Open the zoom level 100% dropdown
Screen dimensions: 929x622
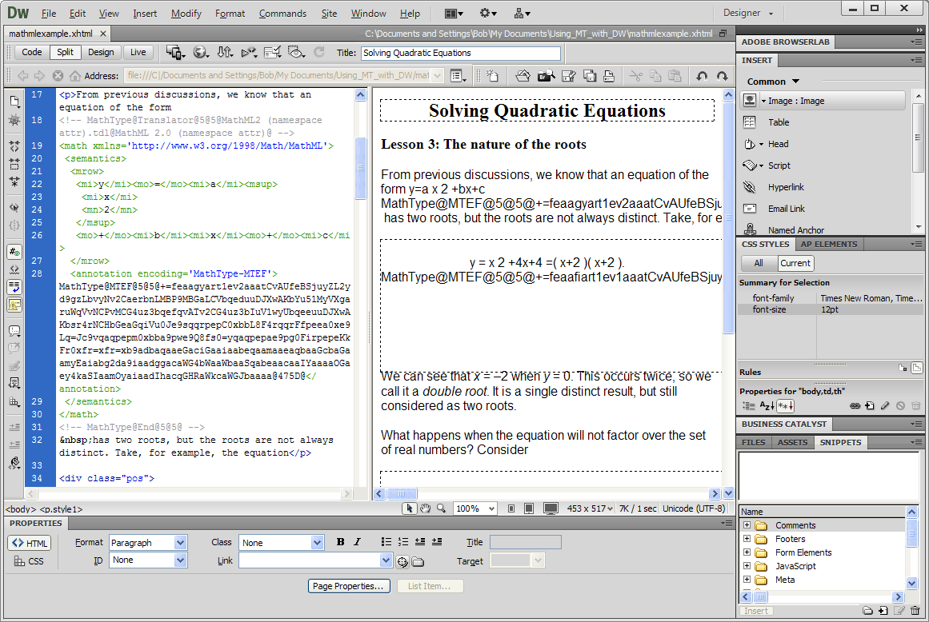tap(475, 508)
